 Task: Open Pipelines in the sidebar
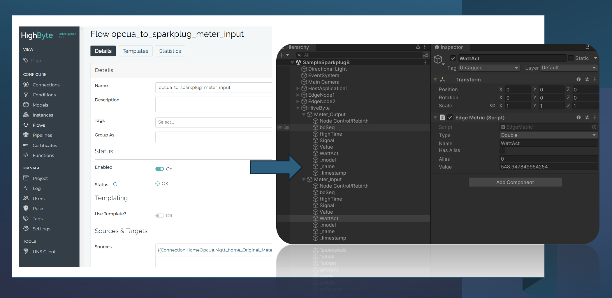[38, 135]
